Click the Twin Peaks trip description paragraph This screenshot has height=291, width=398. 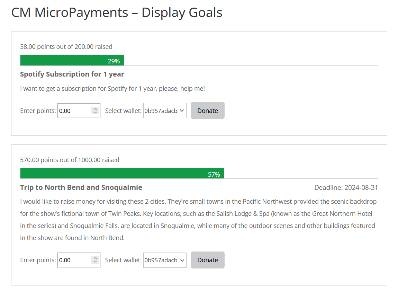tap(198, 220)
